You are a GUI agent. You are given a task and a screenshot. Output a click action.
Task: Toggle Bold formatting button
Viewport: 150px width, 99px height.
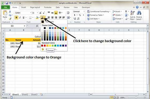(16, 17)
